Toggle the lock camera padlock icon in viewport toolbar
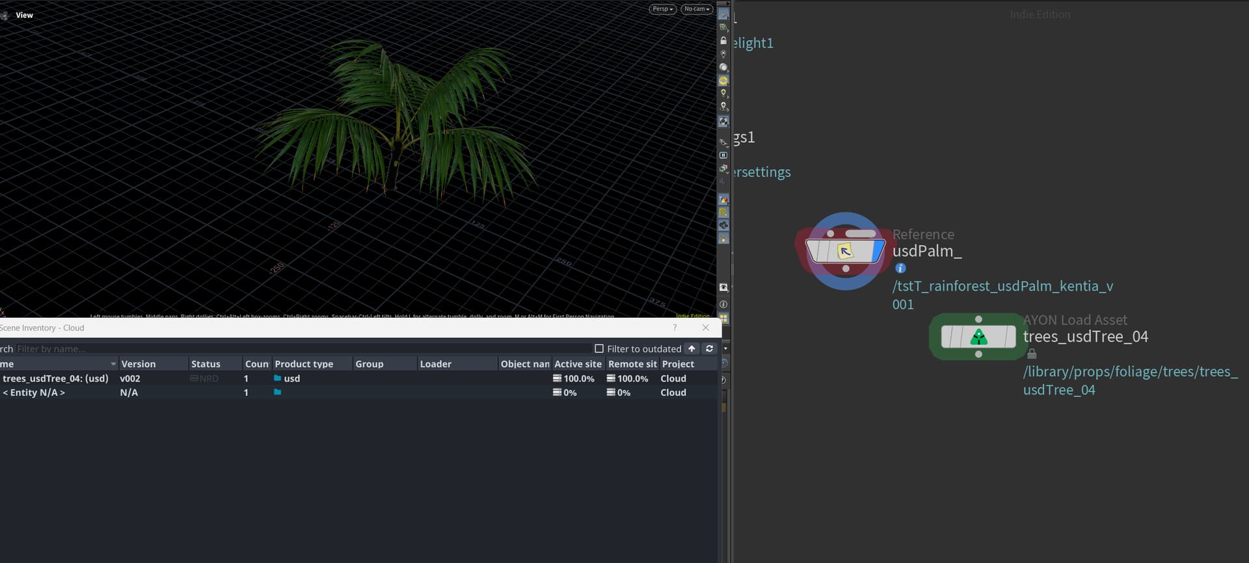1249x563 pixels. (723, 40)
